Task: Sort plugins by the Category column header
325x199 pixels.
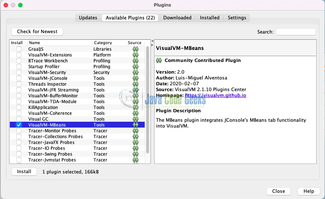Action: point(109,43)
